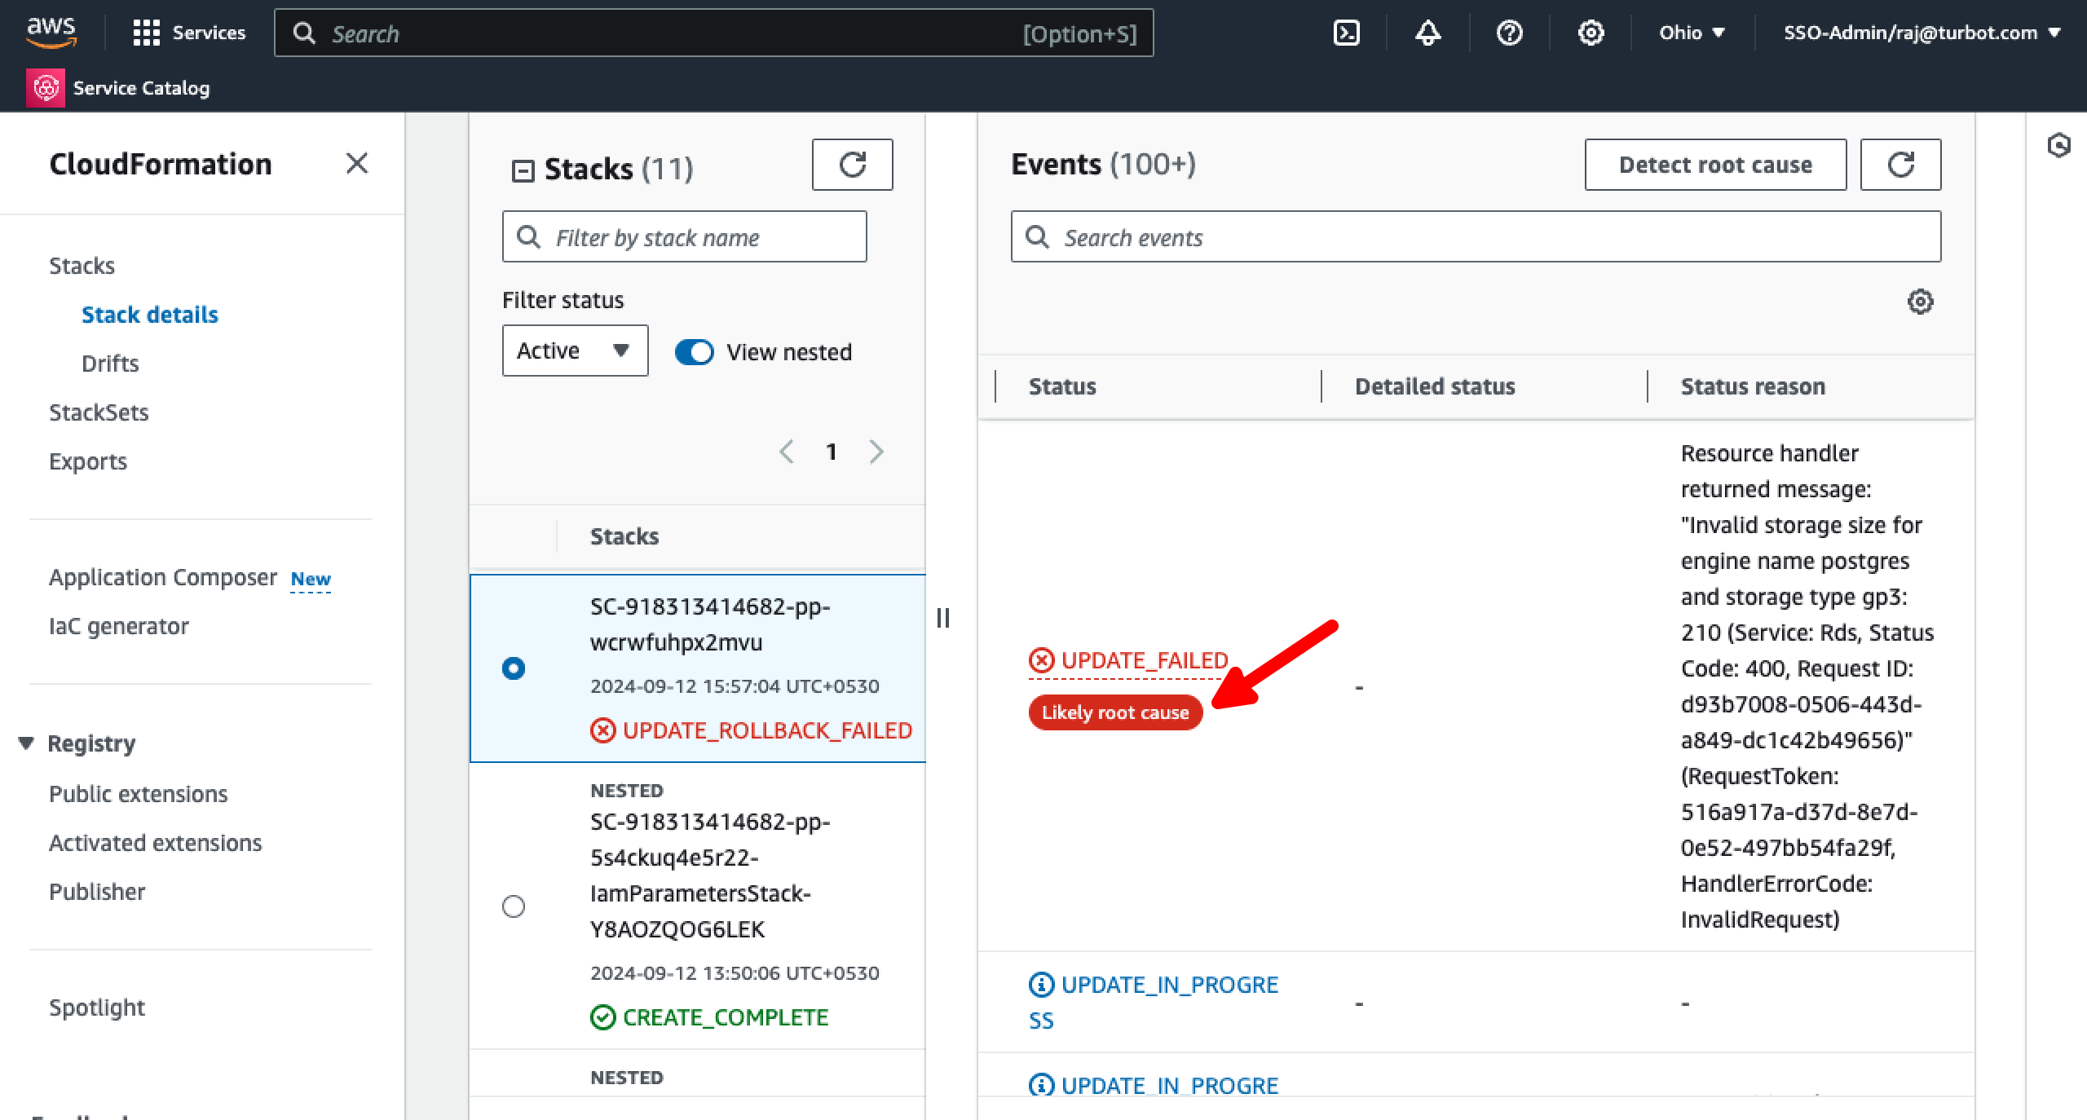Collapse the Stacks panel via minus icon

coord(523,170)
